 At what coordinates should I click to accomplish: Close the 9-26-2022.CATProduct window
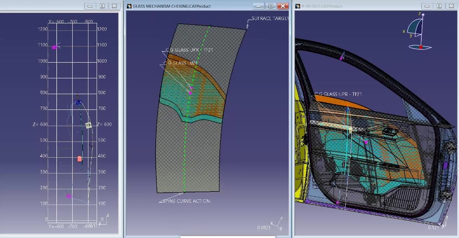pos(451,6)
